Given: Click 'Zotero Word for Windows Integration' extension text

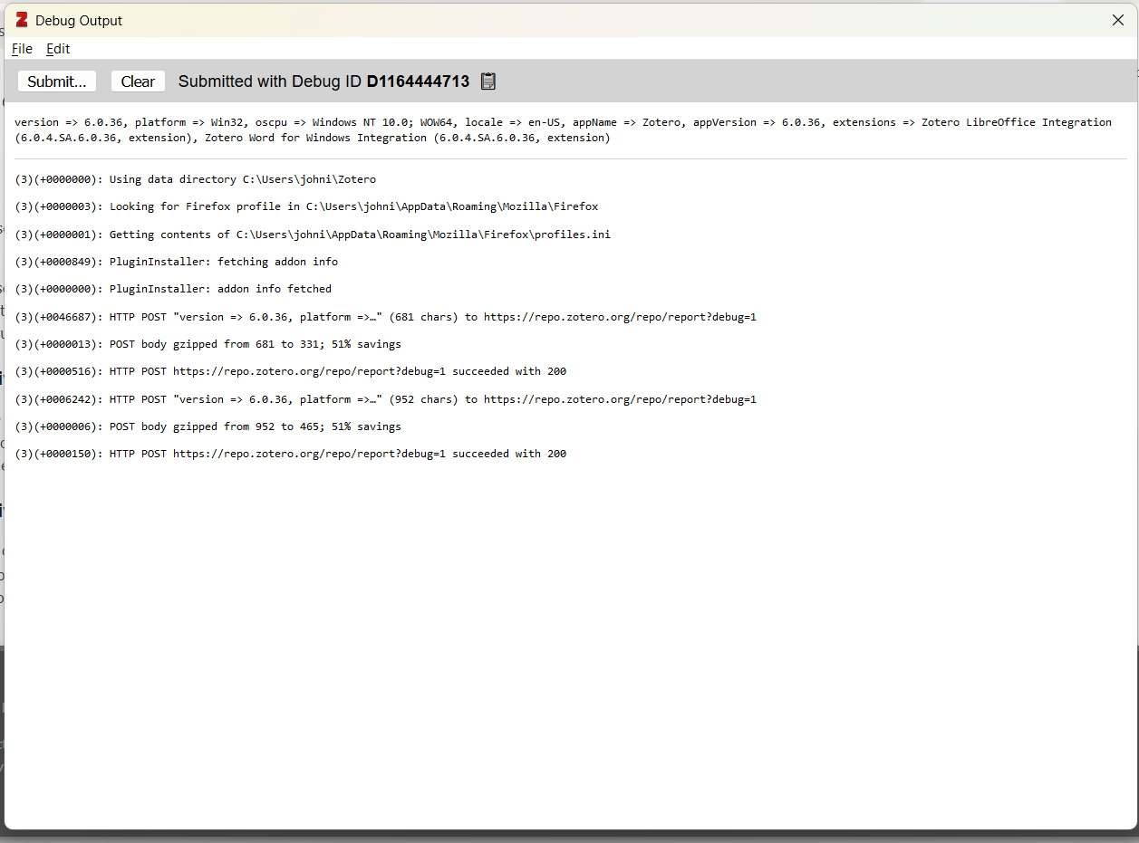Looking at the screenshot, I should (x=314, y=138).
